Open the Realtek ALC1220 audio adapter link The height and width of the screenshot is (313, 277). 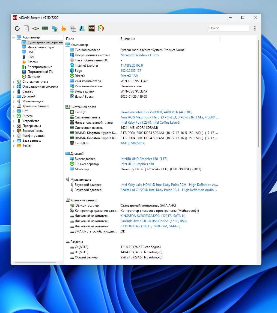click(169, 190)
